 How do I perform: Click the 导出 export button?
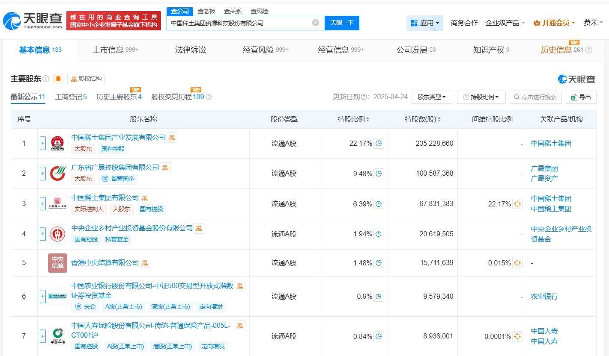pos(581,97)
